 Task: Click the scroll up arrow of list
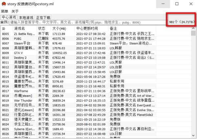point(193,28)
